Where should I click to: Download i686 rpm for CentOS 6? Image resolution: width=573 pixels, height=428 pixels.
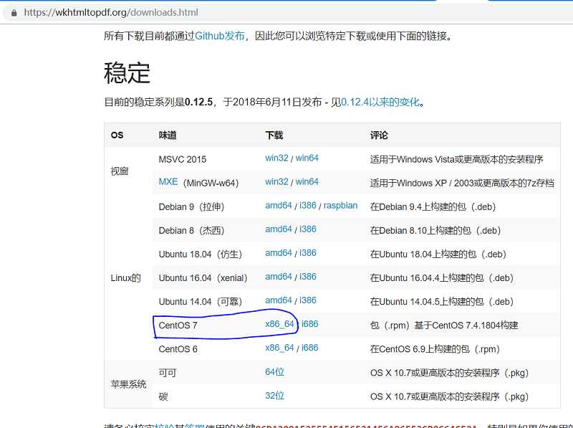tap(310, 348)
